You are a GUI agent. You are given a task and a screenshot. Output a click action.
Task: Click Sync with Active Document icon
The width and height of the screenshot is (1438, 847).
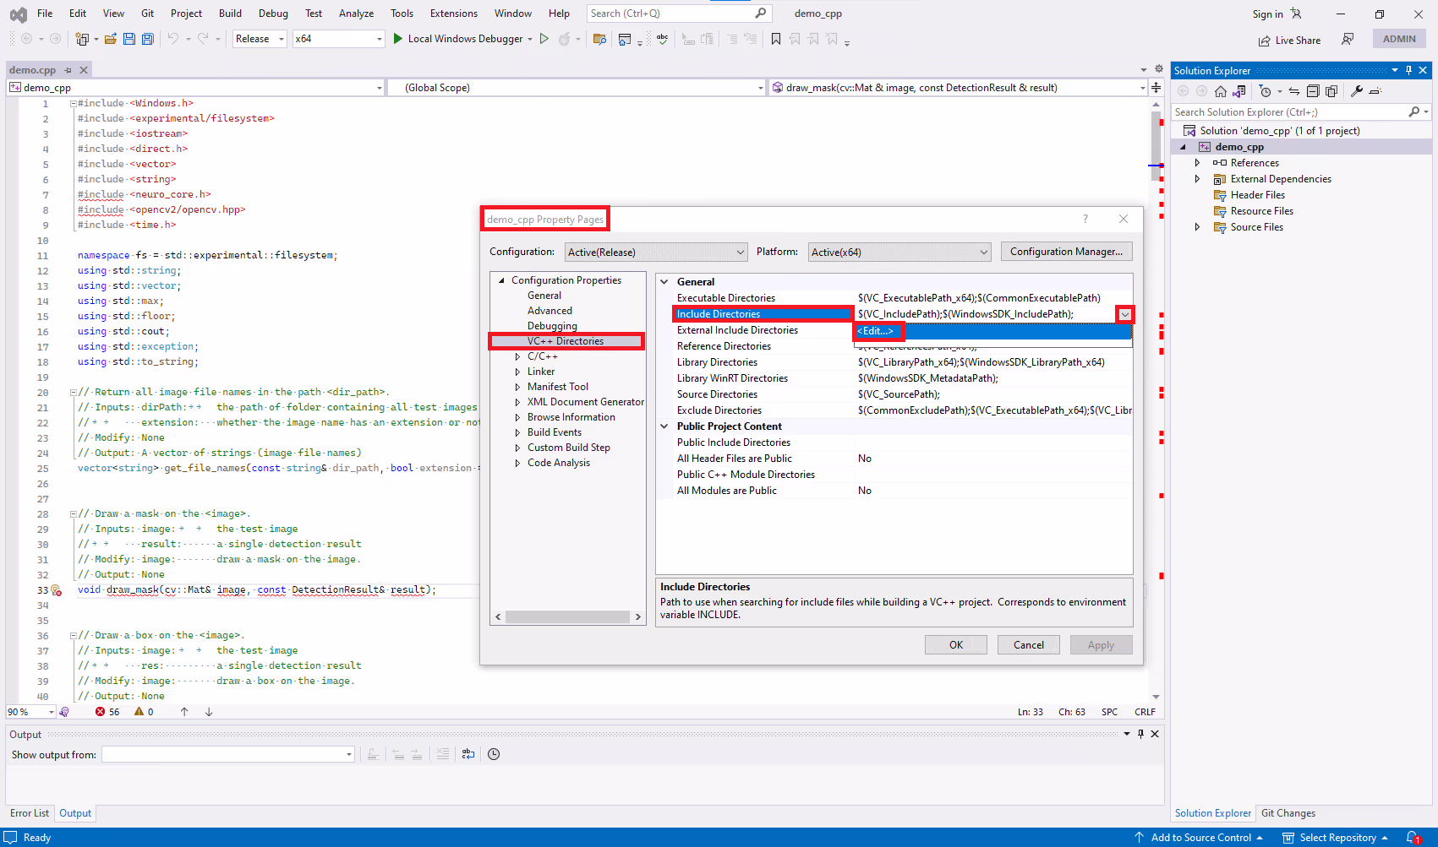pyautogui.click(x=1293, y=91)
